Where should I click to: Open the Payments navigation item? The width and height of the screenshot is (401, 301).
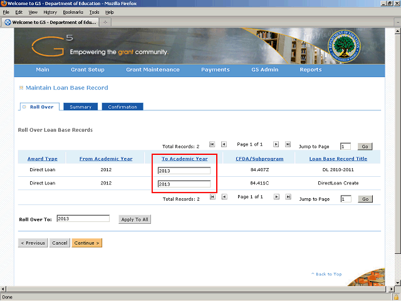click(x=216, y=70)
